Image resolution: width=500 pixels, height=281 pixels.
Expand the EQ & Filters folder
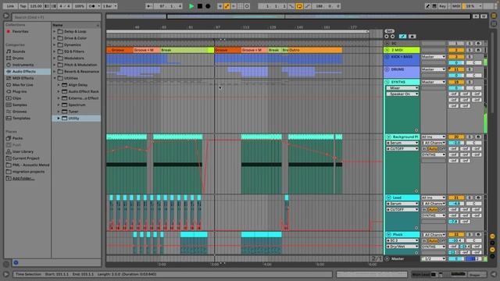tap(55, 52)
